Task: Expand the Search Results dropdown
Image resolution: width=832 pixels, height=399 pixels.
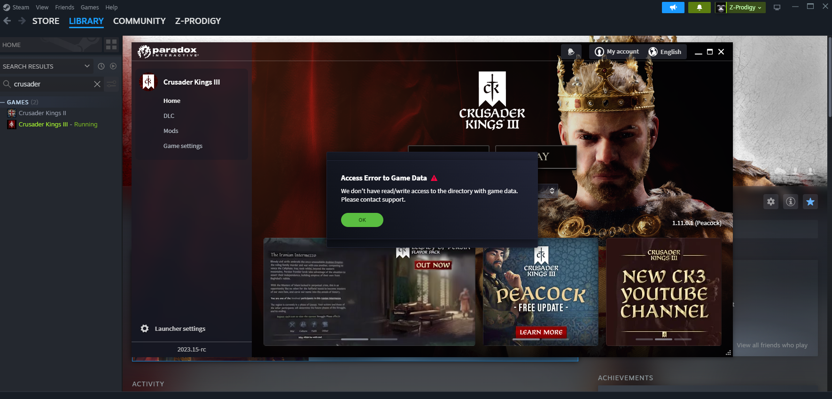Action: [x=87, y=66]
